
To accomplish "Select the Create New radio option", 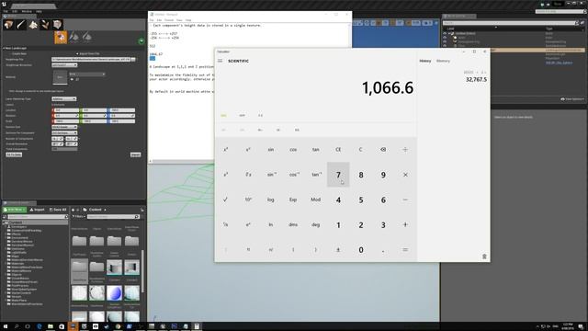I will coord(18,53).
